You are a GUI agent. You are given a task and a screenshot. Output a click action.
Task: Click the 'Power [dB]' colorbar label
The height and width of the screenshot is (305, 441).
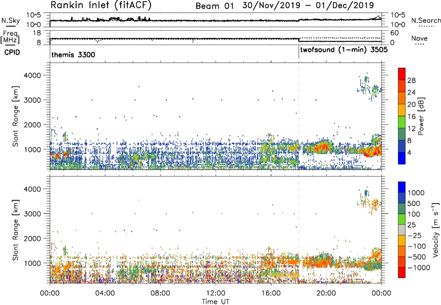421,116
